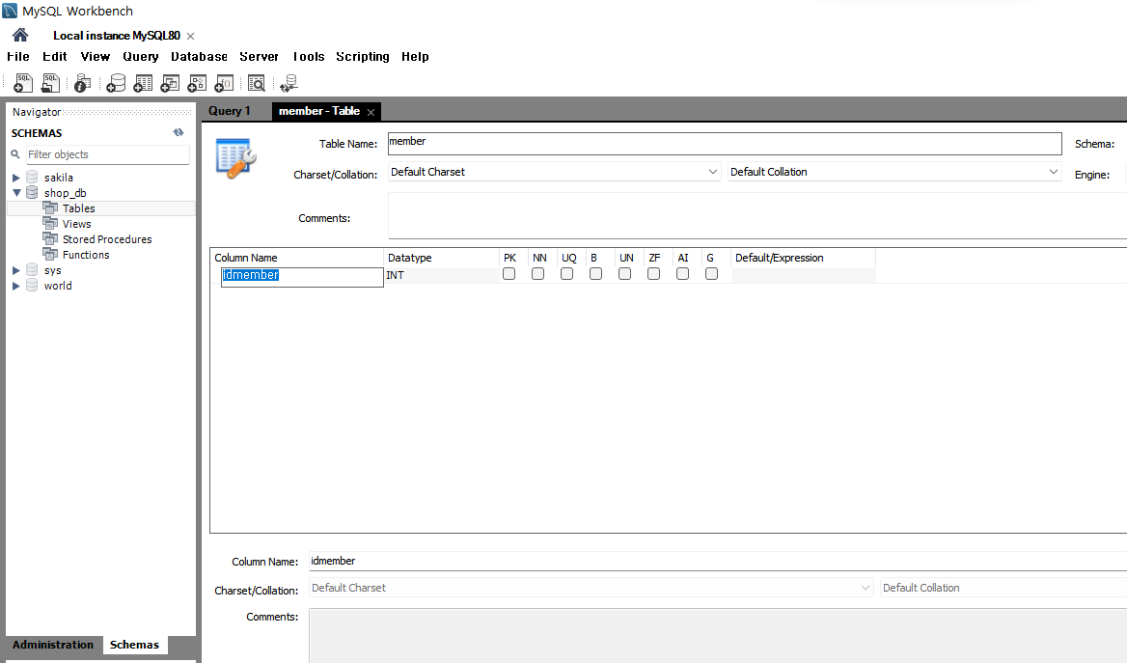Click Default/Expression cell for idmember

point(804,275)
